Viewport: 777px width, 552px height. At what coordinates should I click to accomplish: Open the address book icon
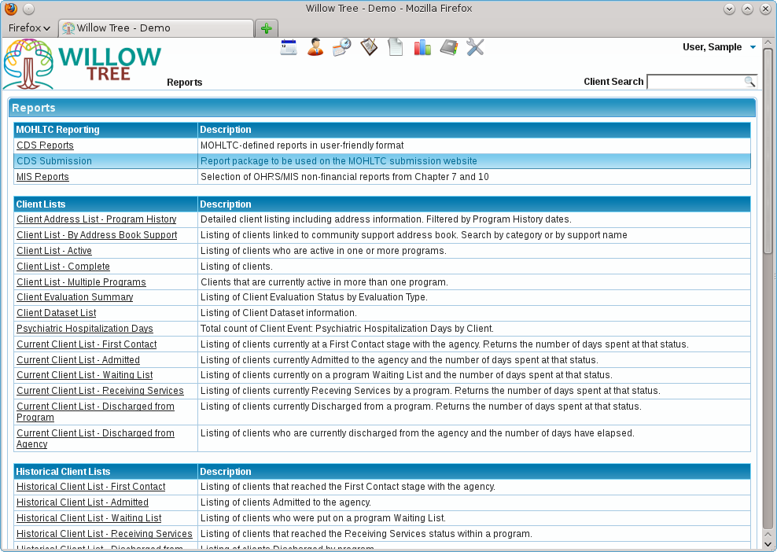(x=448, y=47)
